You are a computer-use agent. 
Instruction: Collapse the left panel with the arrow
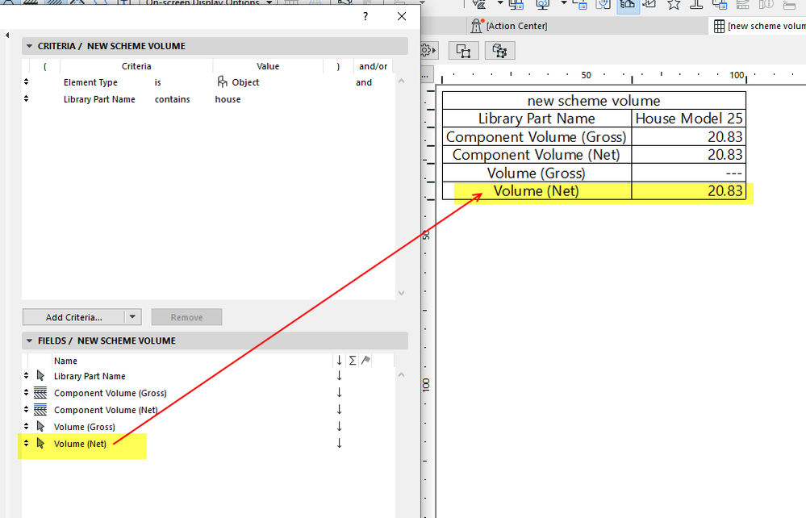tap(7, 35)
